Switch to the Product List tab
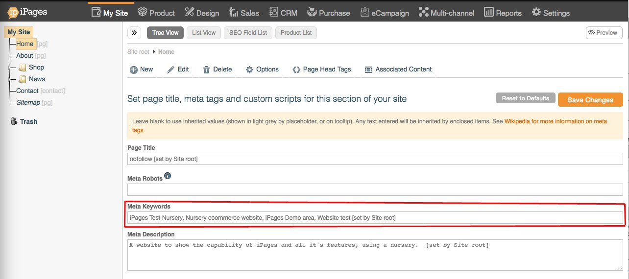 (296, 33)
